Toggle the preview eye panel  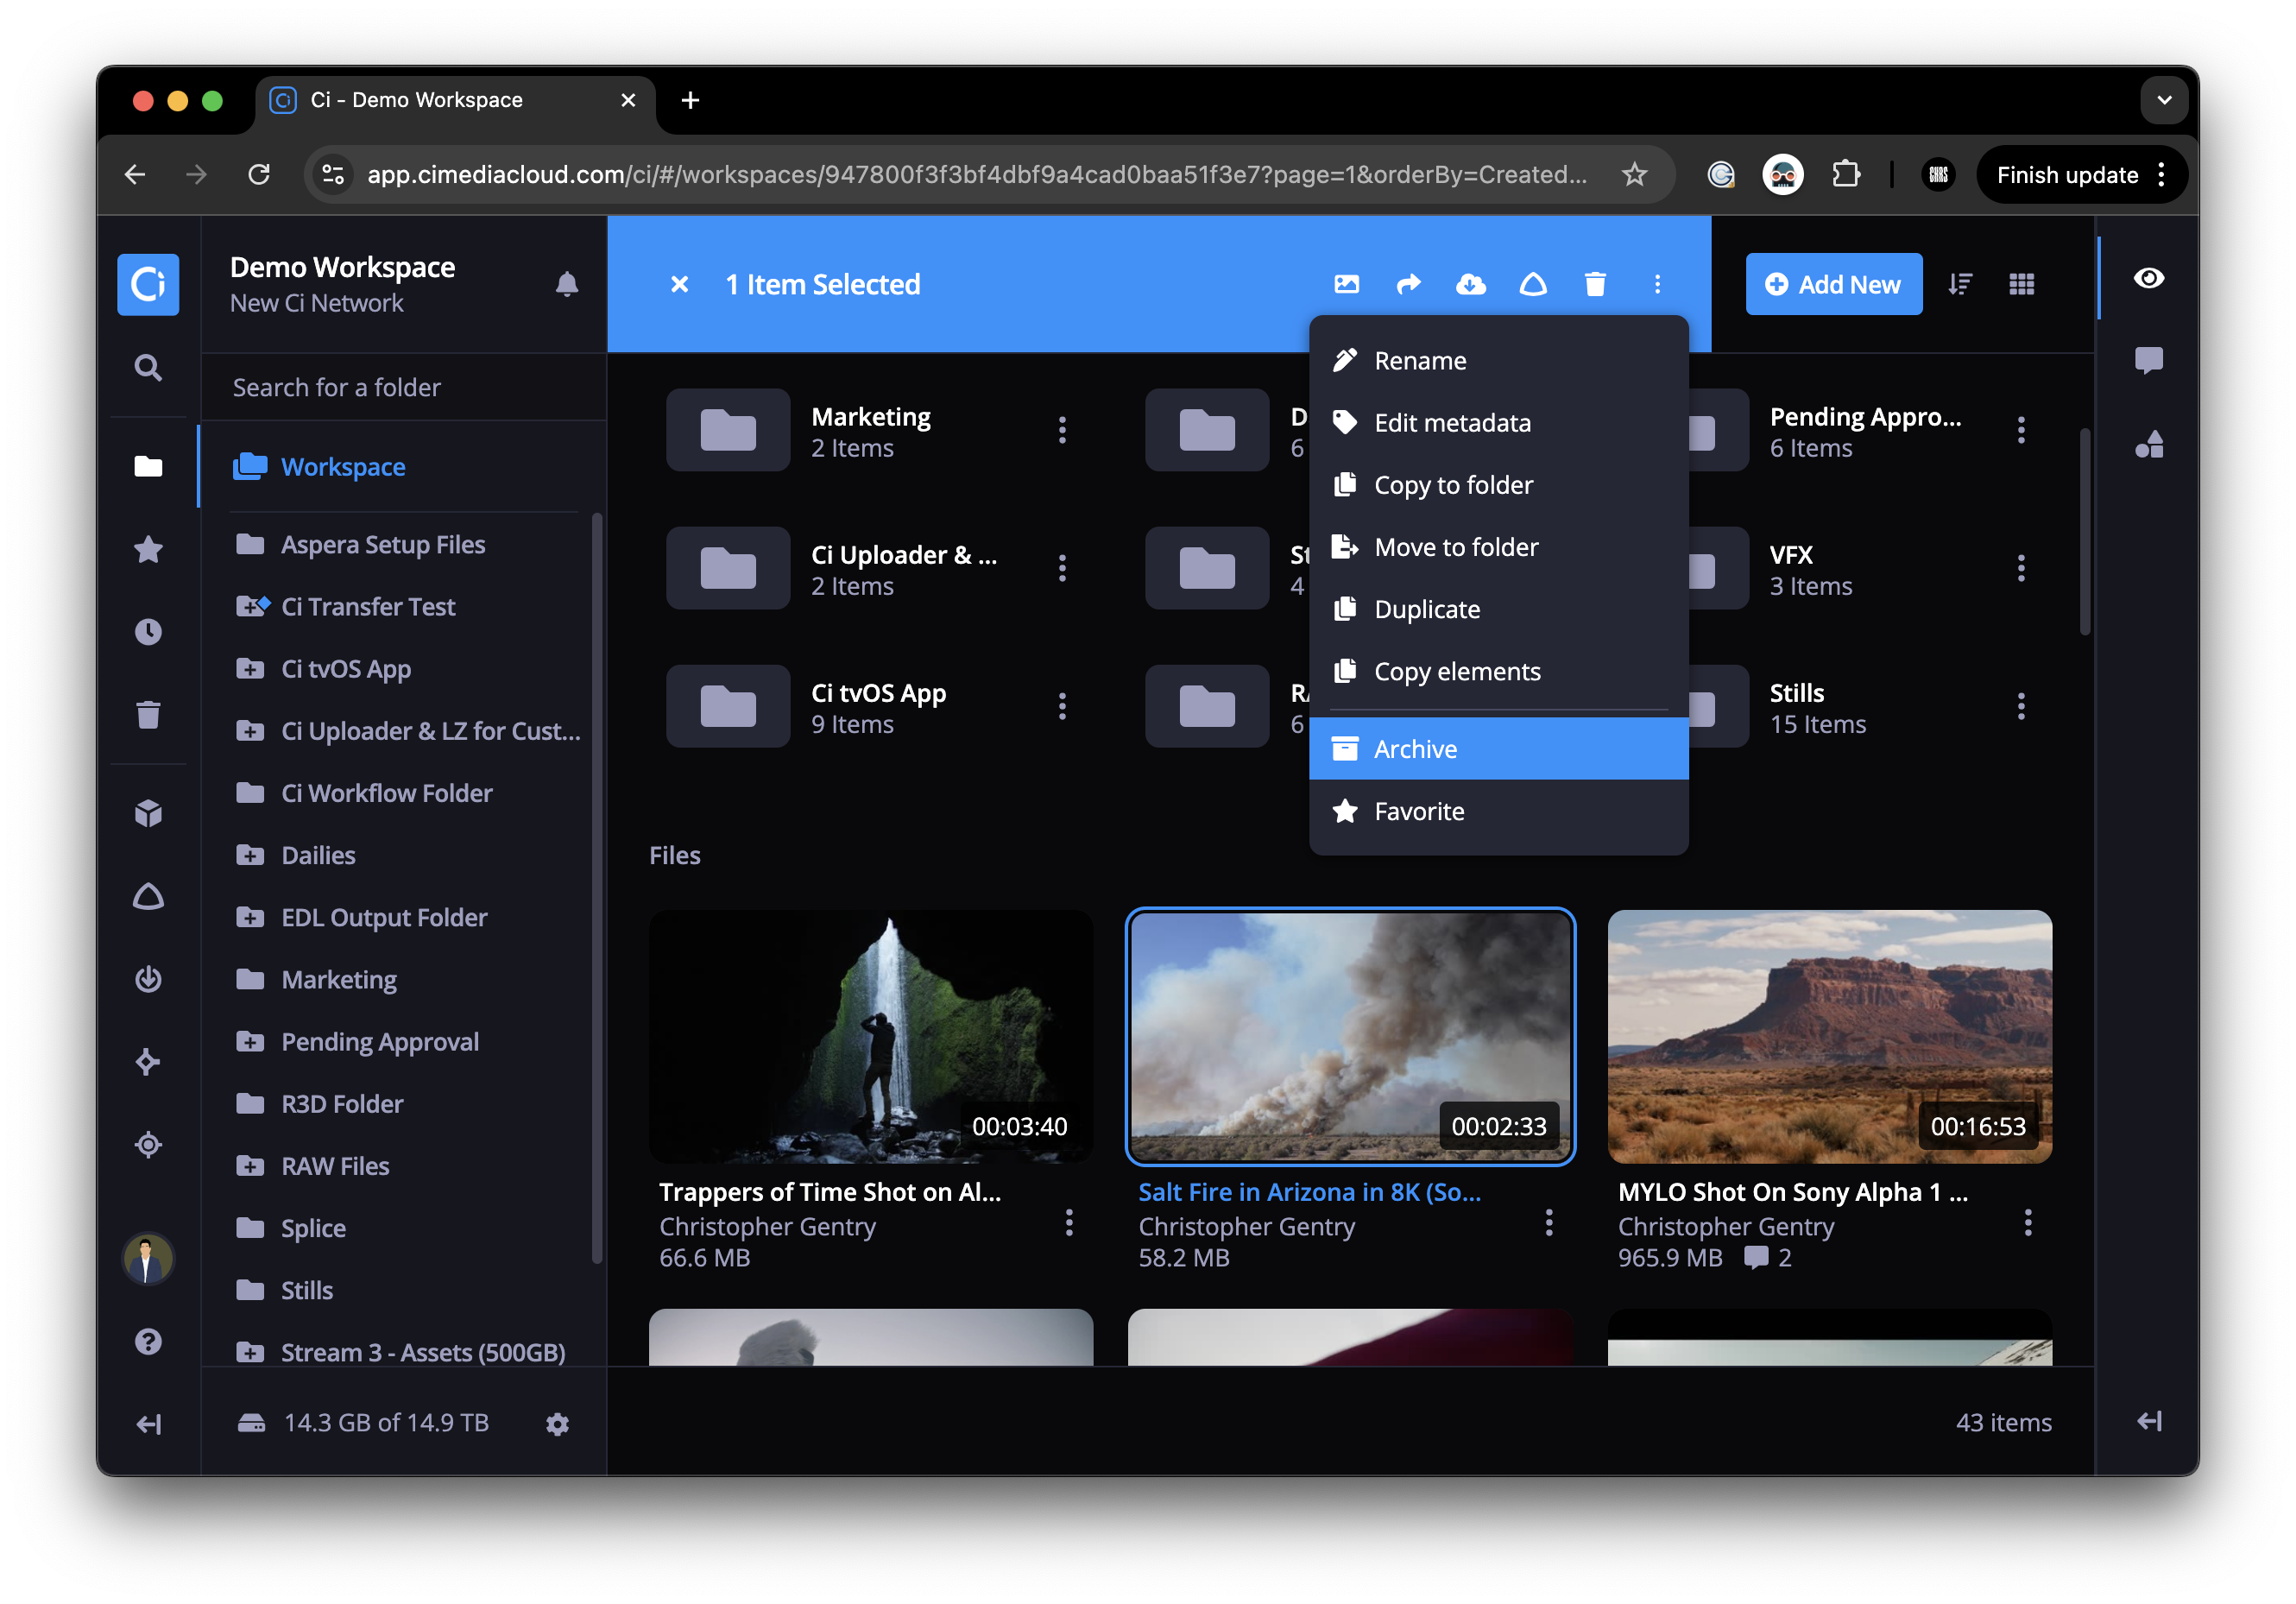coord(2149,278)
